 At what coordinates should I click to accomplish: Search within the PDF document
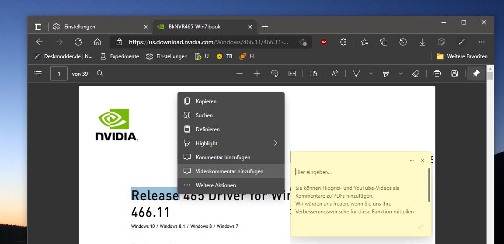click(100, 73)
